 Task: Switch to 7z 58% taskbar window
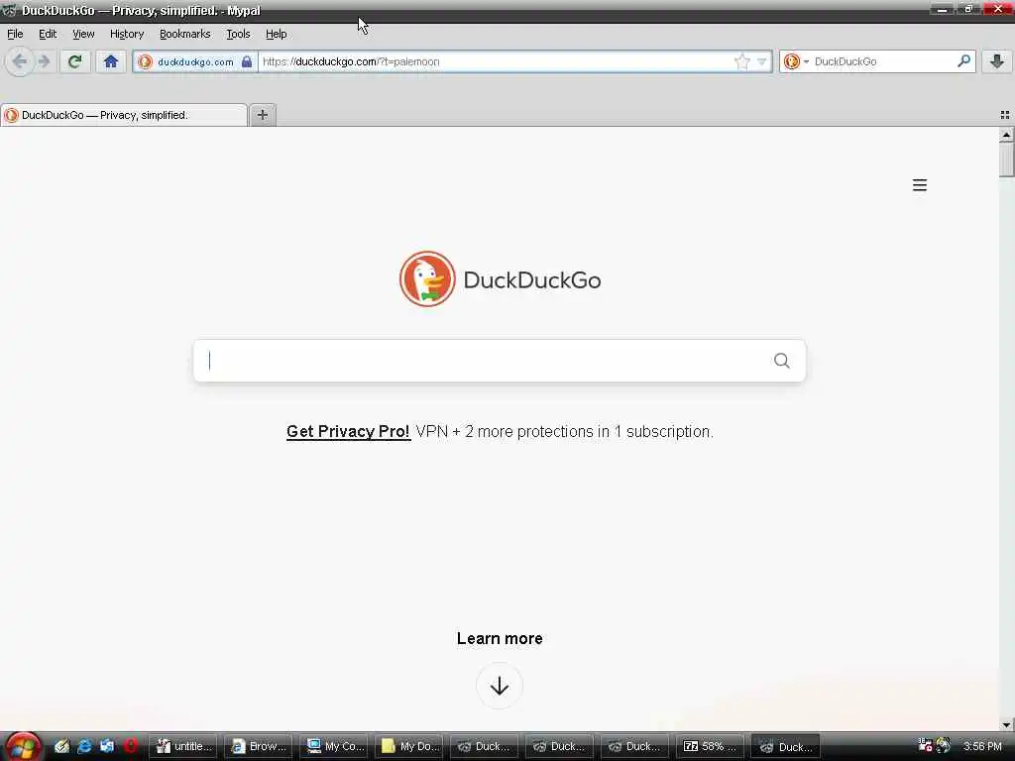(710, 746)
